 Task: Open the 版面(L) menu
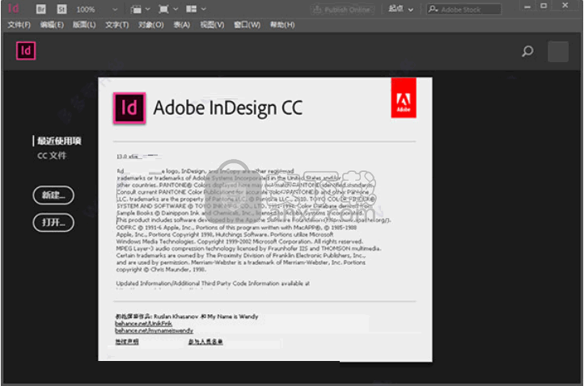(x=84, y=25)
